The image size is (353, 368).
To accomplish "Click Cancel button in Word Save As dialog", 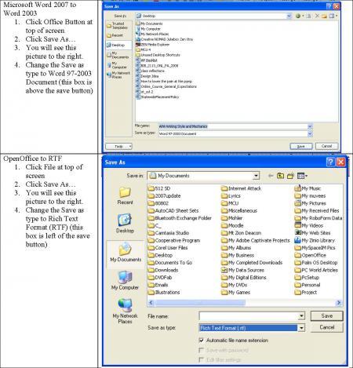I will click(x=326, y=146).
